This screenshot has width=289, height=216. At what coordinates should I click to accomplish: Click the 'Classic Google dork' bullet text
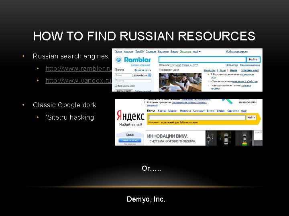point(65,105)
